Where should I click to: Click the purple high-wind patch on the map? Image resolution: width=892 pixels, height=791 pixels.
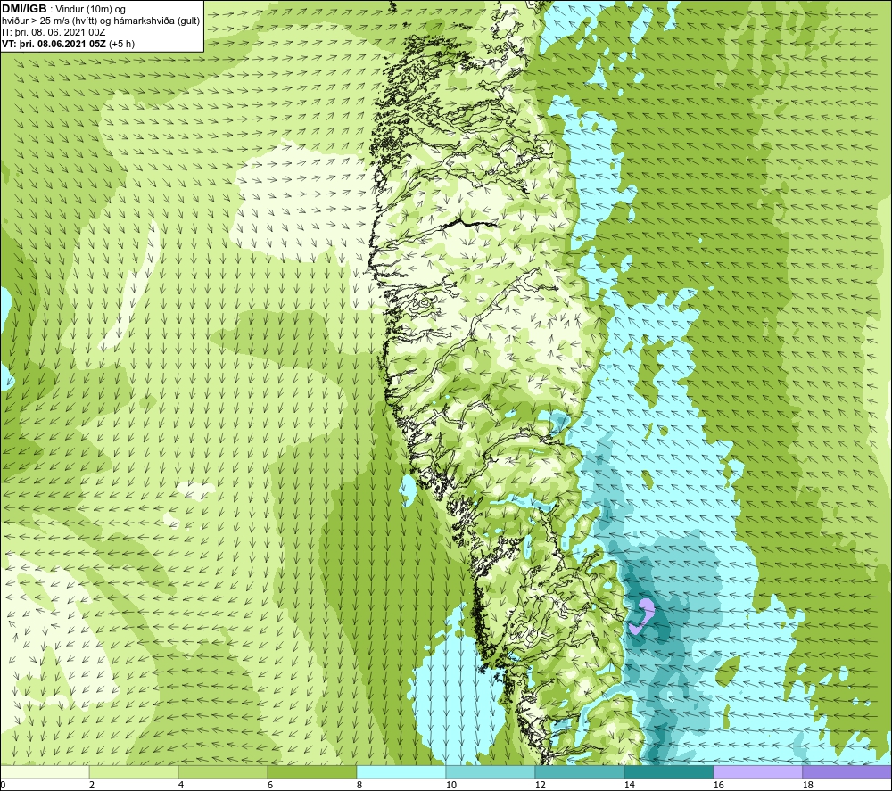point(643,616)
